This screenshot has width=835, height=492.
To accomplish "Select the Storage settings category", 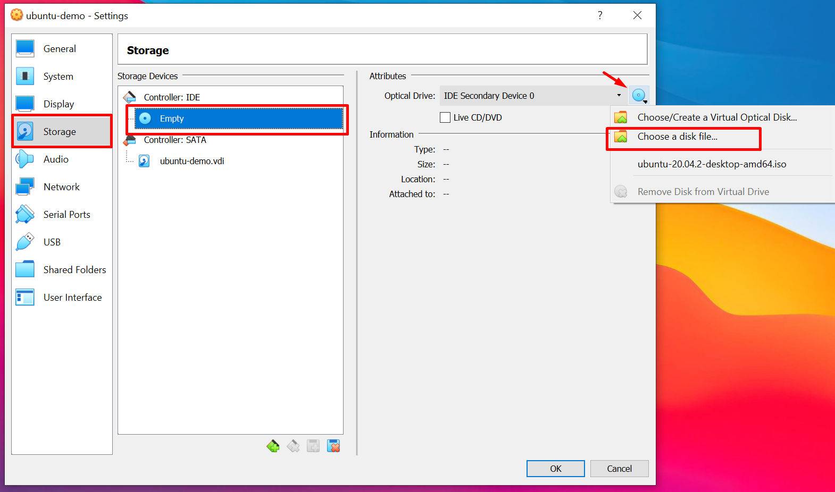I will click(62, 131).
